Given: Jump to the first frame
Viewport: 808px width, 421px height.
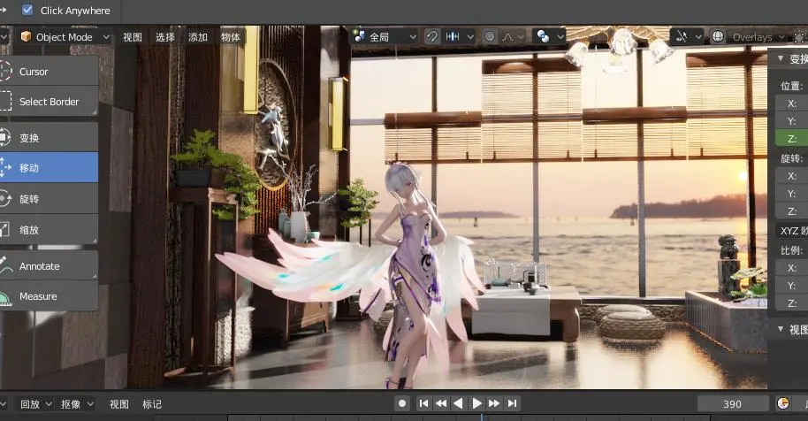Looking at the screenshot, I should click(423, 403).
